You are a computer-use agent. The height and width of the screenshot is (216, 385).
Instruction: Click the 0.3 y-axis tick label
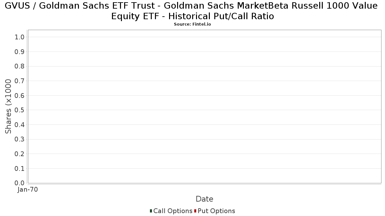coord(20,139)
